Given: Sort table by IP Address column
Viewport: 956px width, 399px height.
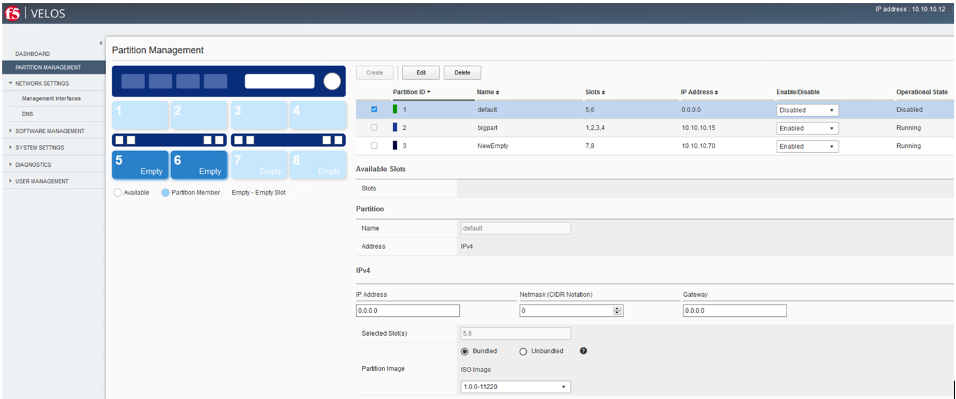Looking at the screenshot, I should coord(699,92).
